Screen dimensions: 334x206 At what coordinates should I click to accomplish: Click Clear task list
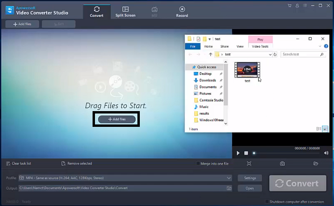pyautogui.click(x=19, y=164)
